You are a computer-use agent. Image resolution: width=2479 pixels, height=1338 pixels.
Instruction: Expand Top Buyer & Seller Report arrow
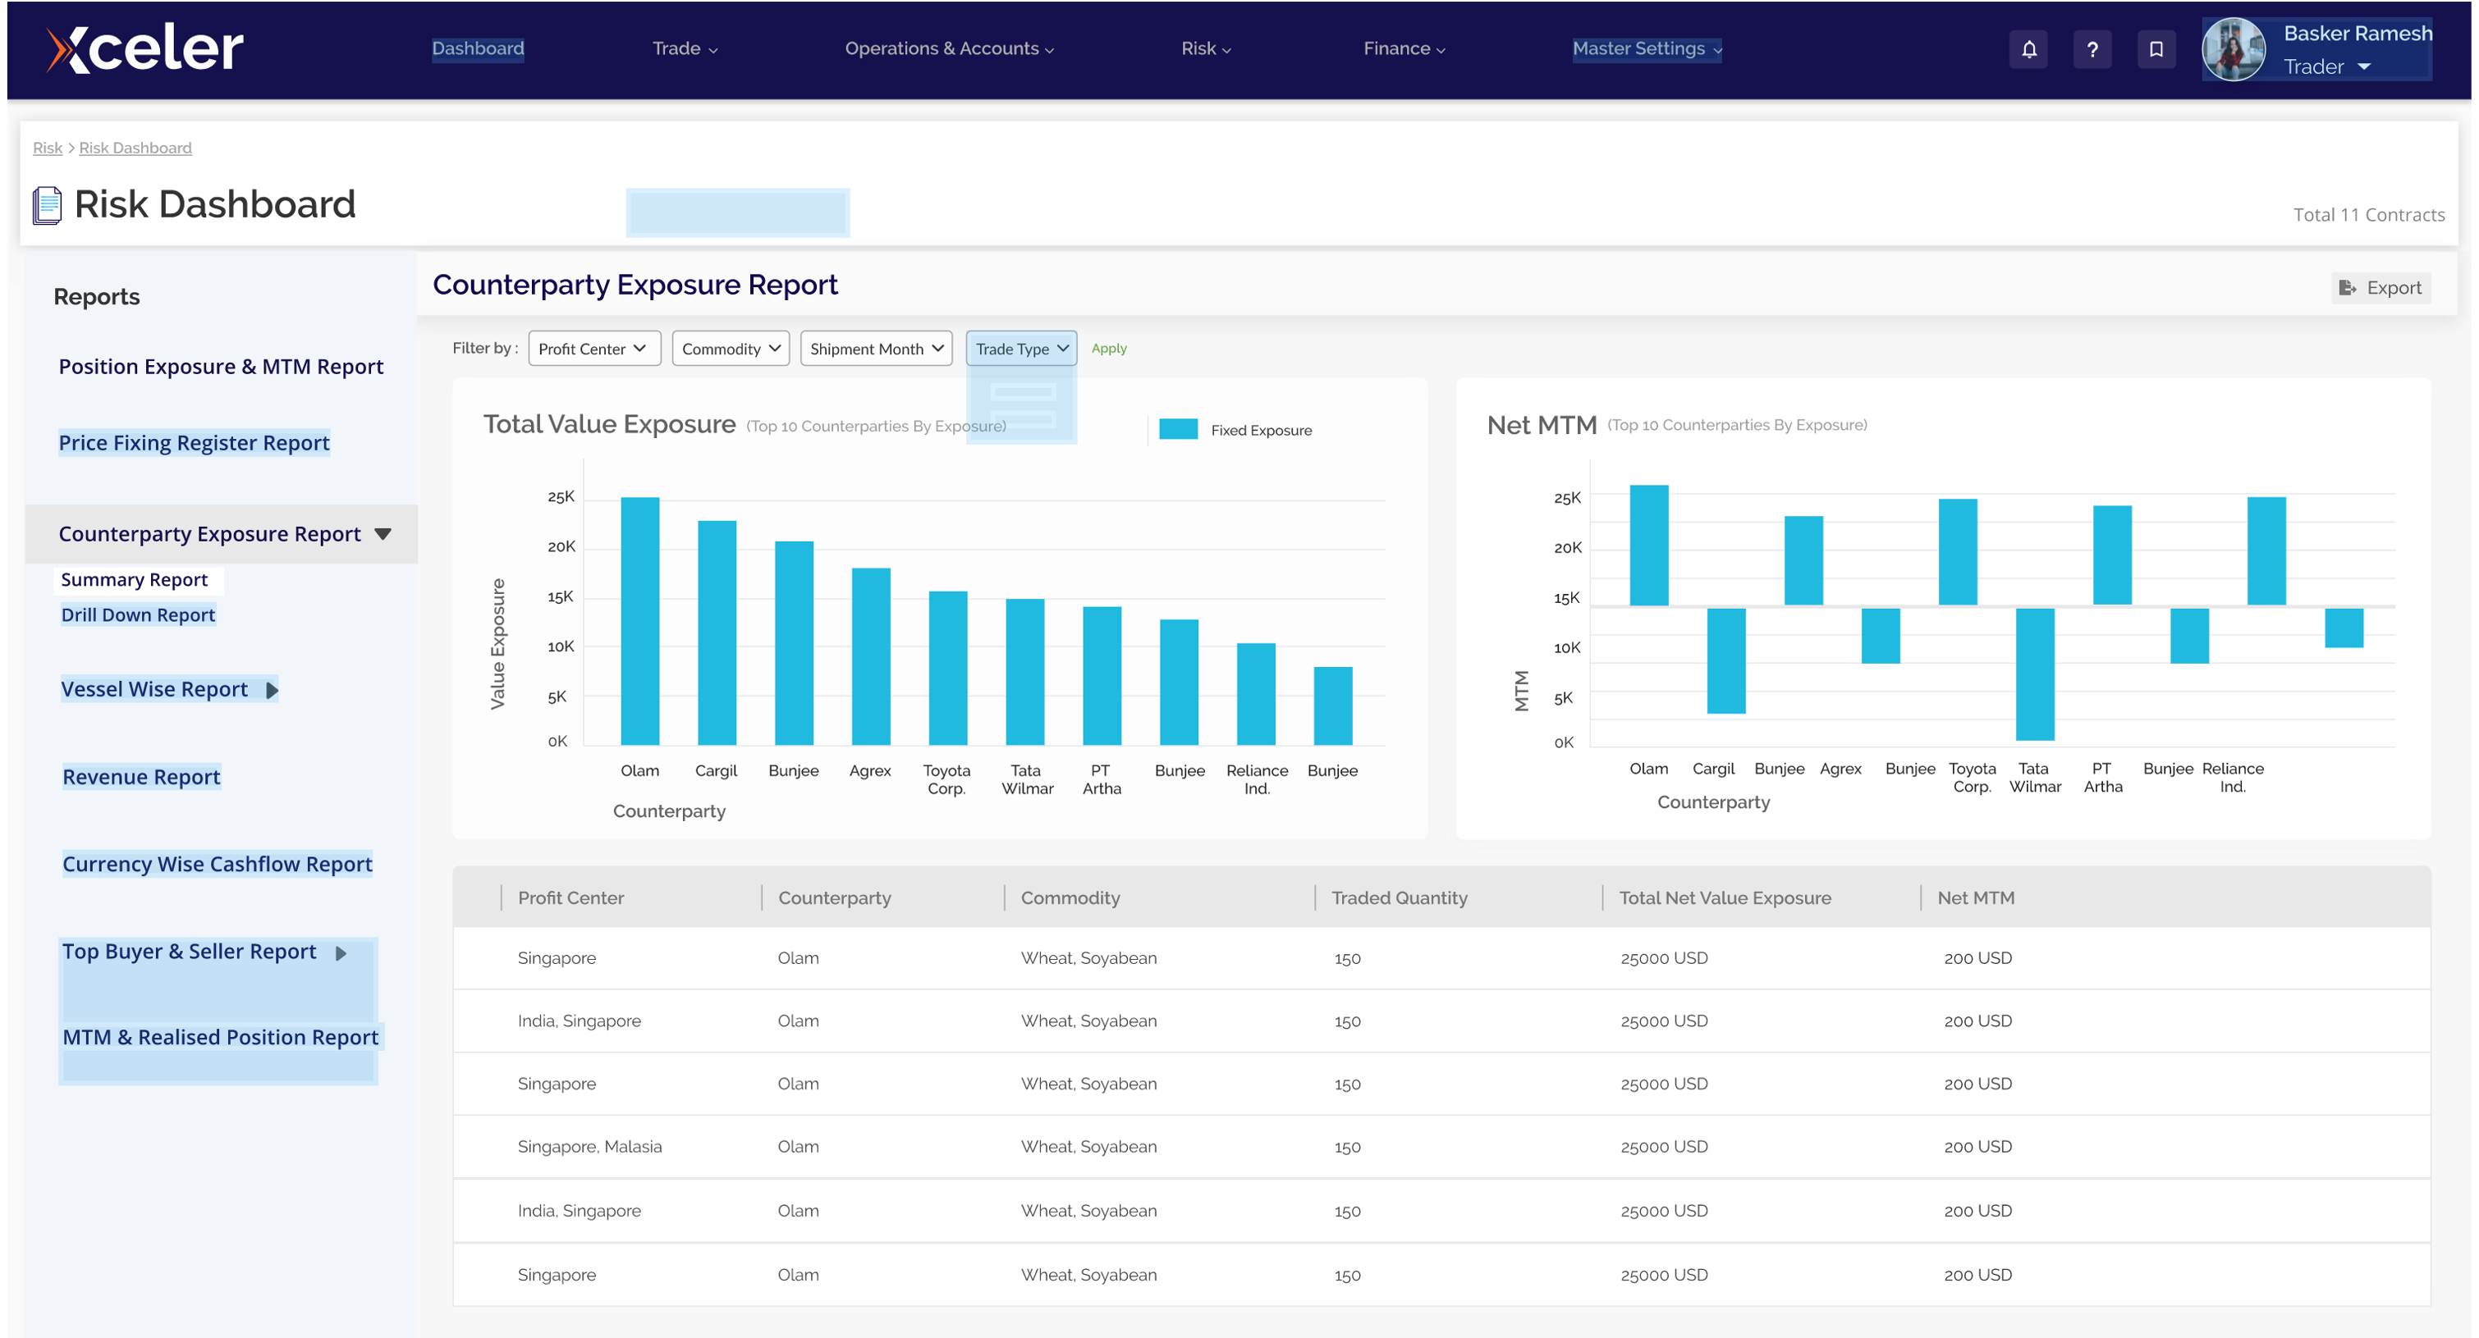click(341, 952)
